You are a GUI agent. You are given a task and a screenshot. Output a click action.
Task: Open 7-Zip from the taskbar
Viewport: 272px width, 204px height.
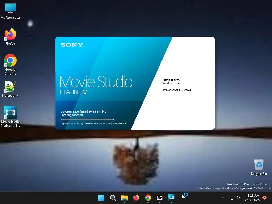click(159, 198)
